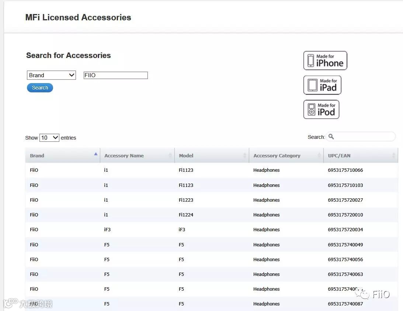This screenshot has height=311, width=403.
Task: Select UPC cell 6953175720010
Action: click(x=345, y=215)
